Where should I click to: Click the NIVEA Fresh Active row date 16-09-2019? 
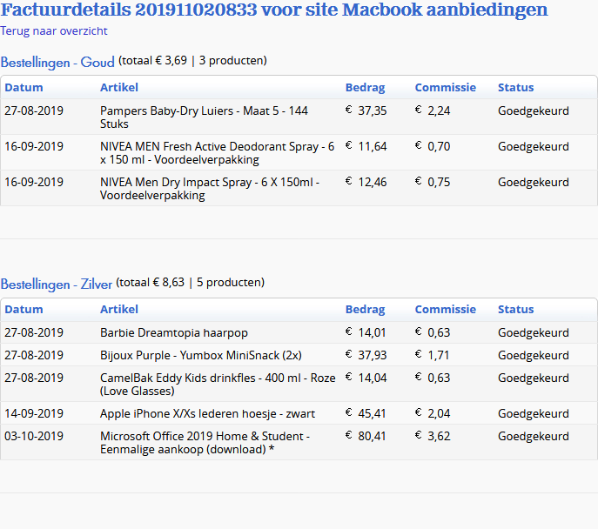coord(34,146)
